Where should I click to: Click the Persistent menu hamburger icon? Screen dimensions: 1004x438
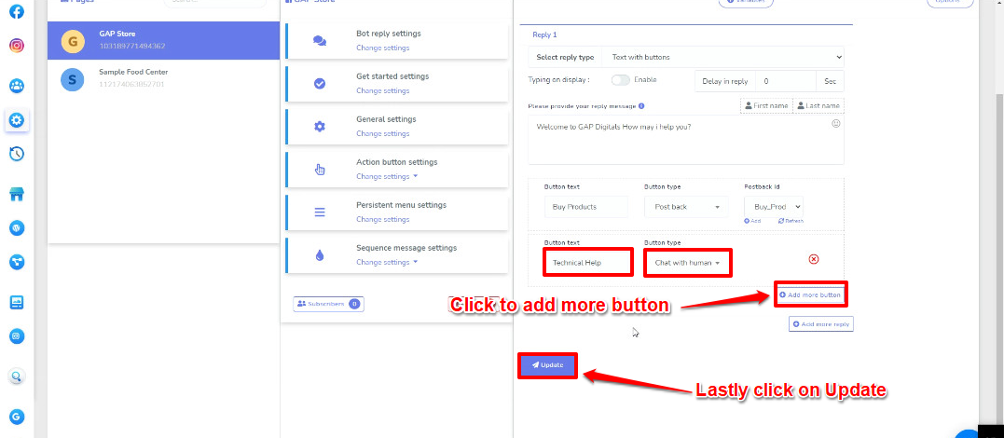pos(320,212)
